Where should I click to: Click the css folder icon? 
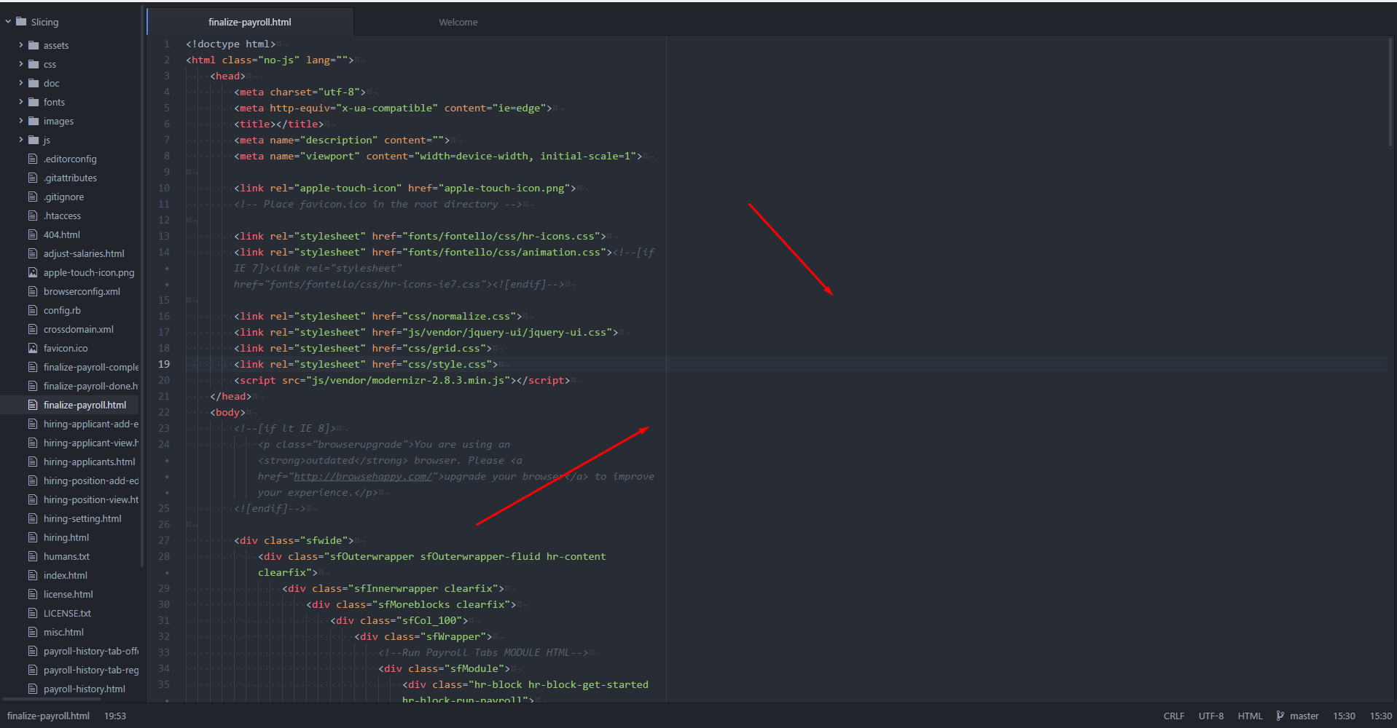(x=34, y=64)
